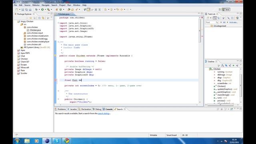Toggle the highlighted Mark Occurrences toolbar button
Image resolution: width=256 pixels, height=144 pixels.
[89, 10]
